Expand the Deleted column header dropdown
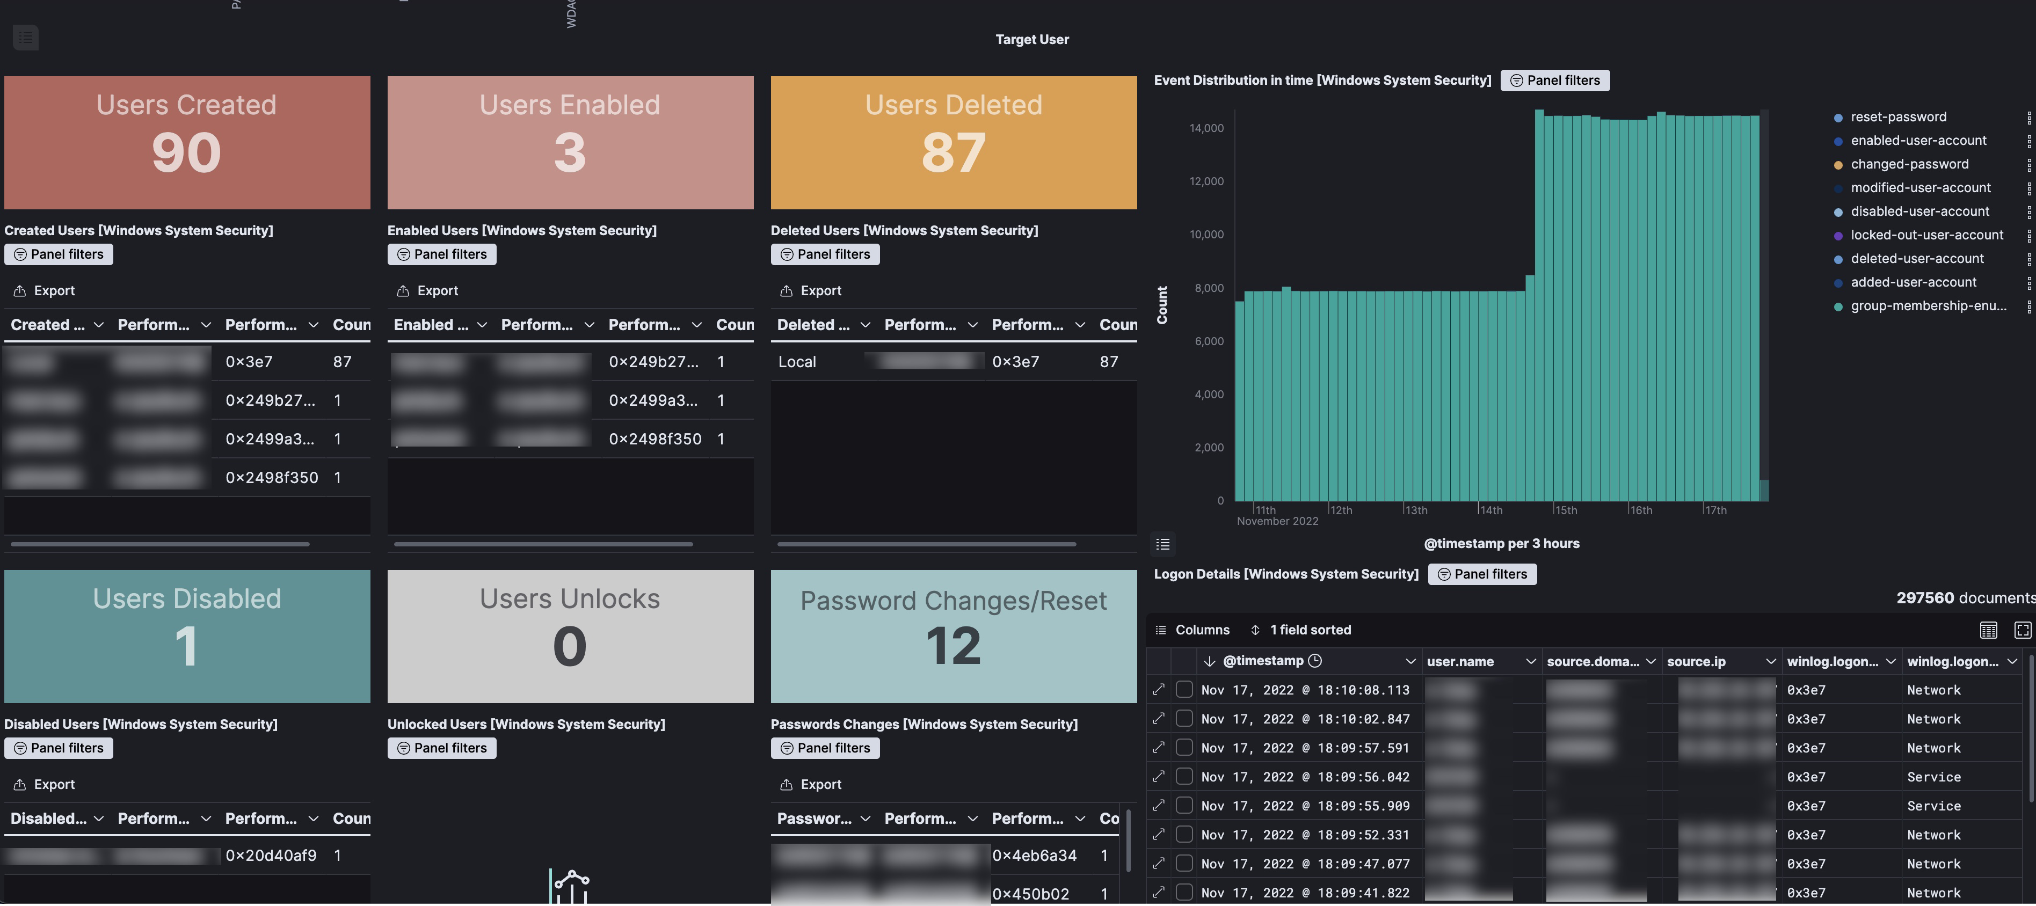Image resolution: width=2036 pixels, height=906 pixels. coord(864,325)
